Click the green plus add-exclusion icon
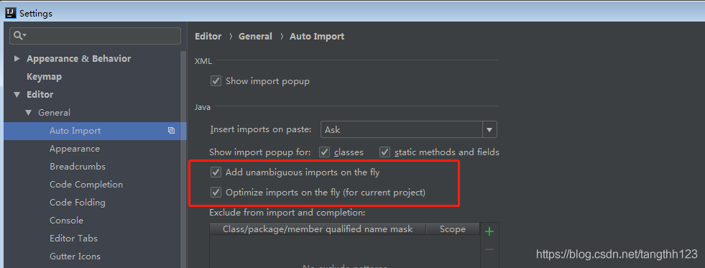705x268 pixels. click(489, 231)
